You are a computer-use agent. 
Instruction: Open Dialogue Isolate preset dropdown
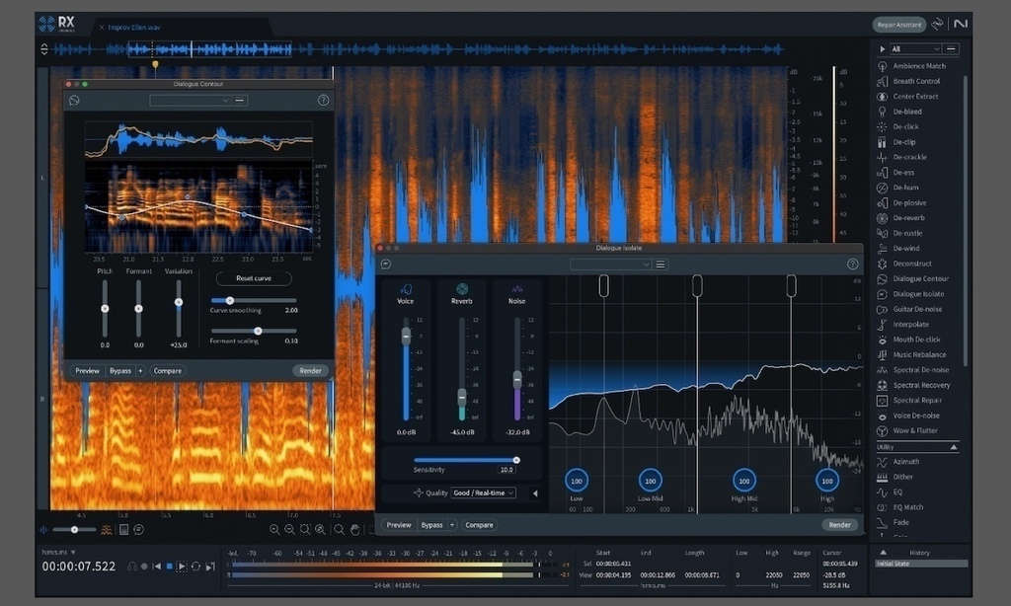coord(610,265)
